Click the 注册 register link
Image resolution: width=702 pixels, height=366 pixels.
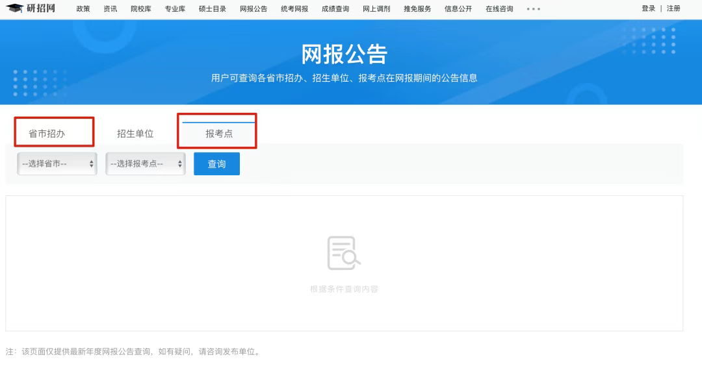point(673,8)
